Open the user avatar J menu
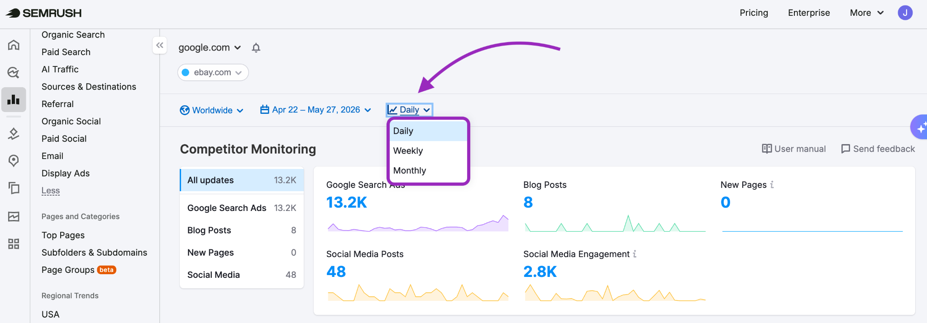 pyautogui.click(x=905, y=13)
